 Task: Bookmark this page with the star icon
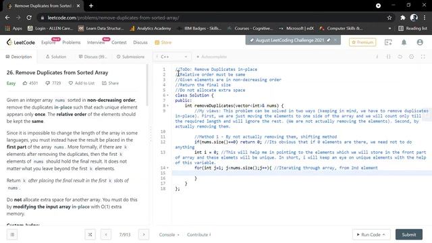389,18
